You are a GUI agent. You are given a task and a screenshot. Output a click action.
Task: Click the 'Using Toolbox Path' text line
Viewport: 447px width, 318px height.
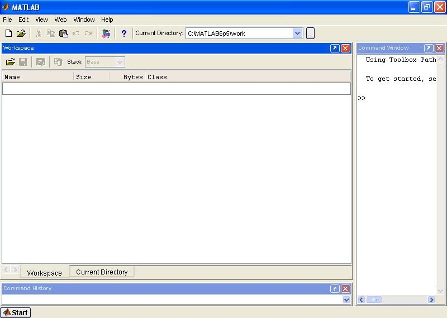[401, 60]
